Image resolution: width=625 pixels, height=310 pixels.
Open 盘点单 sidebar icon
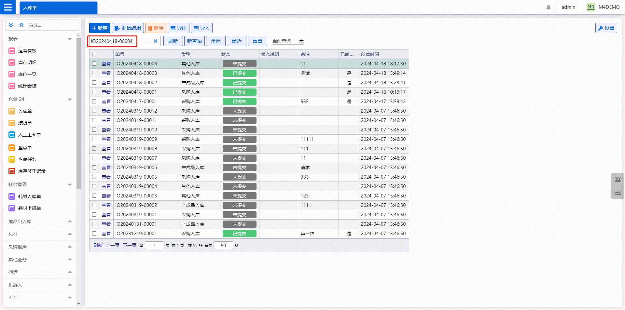[12, 148]
